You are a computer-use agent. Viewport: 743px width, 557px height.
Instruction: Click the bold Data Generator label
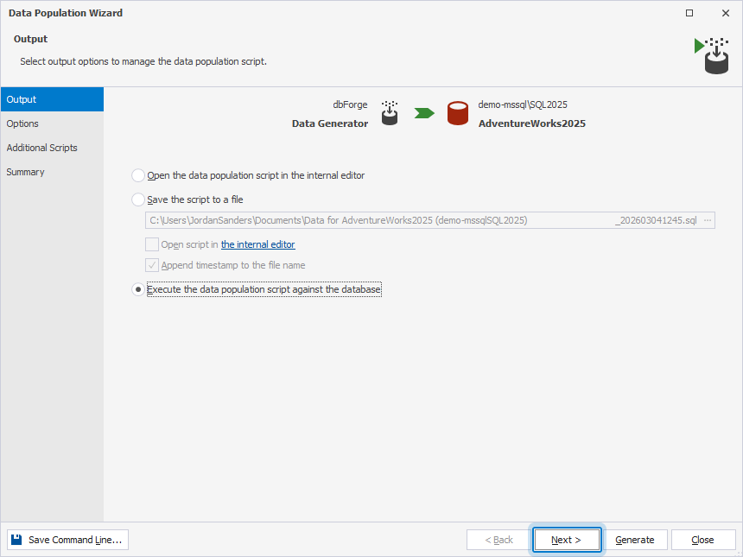click(x=330, y=123)
